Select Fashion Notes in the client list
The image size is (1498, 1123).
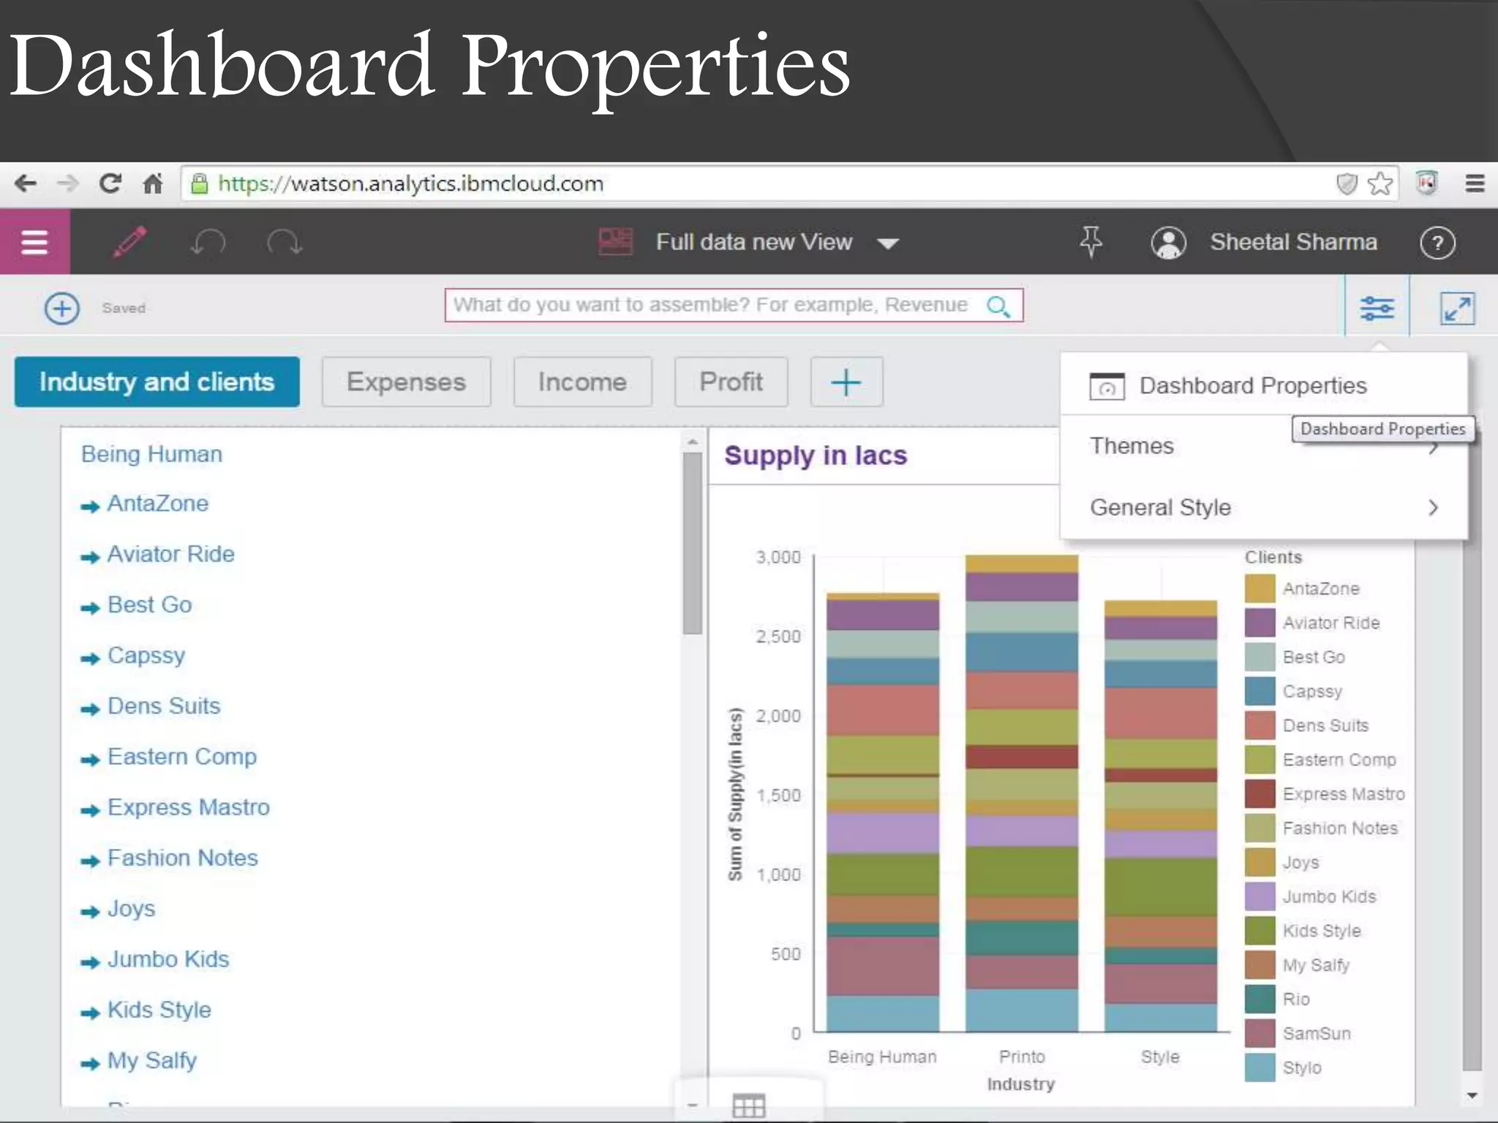click(182, 858)
